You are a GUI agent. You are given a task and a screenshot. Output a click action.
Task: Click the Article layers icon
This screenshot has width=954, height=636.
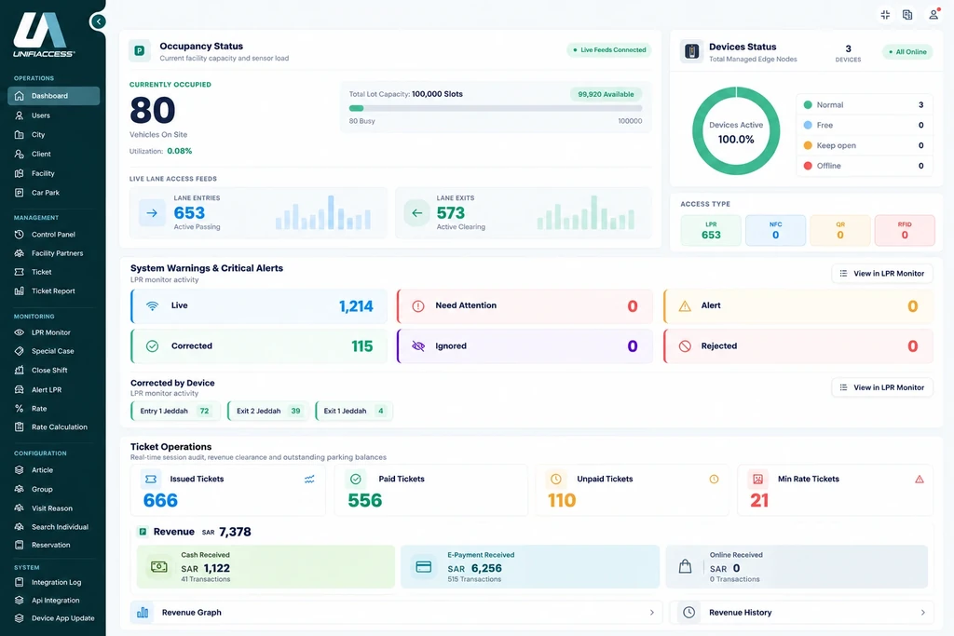(x=19, y=470)
